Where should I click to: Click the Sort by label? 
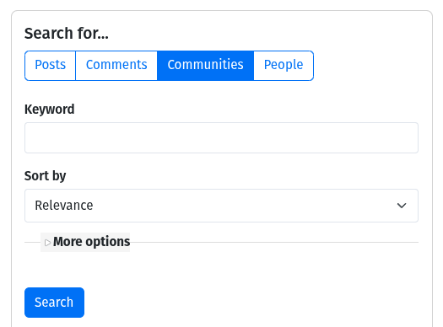(x=46, y=176)
